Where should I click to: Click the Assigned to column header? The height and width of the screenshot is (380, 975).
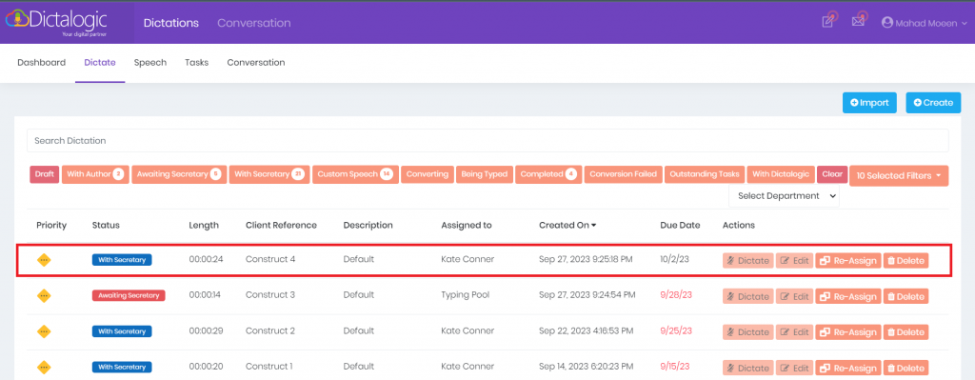pyautogui.click(x=467, y=225)
